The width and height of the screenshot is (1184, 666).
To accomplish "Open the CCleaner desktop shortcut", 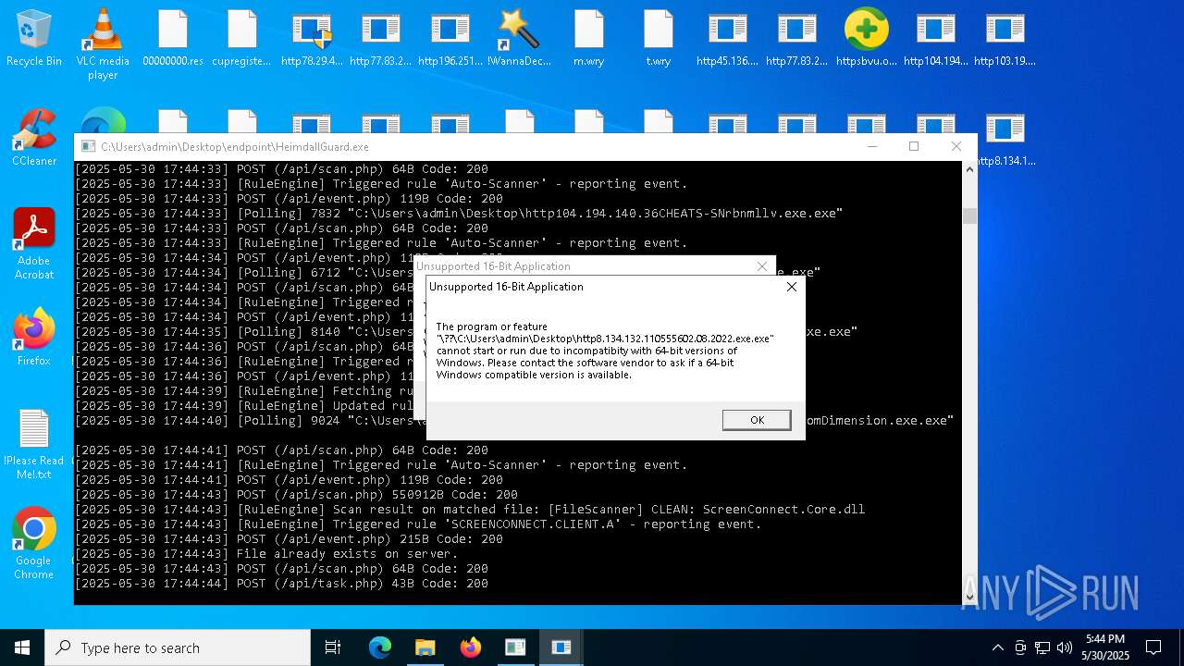I will pos(34,139).
